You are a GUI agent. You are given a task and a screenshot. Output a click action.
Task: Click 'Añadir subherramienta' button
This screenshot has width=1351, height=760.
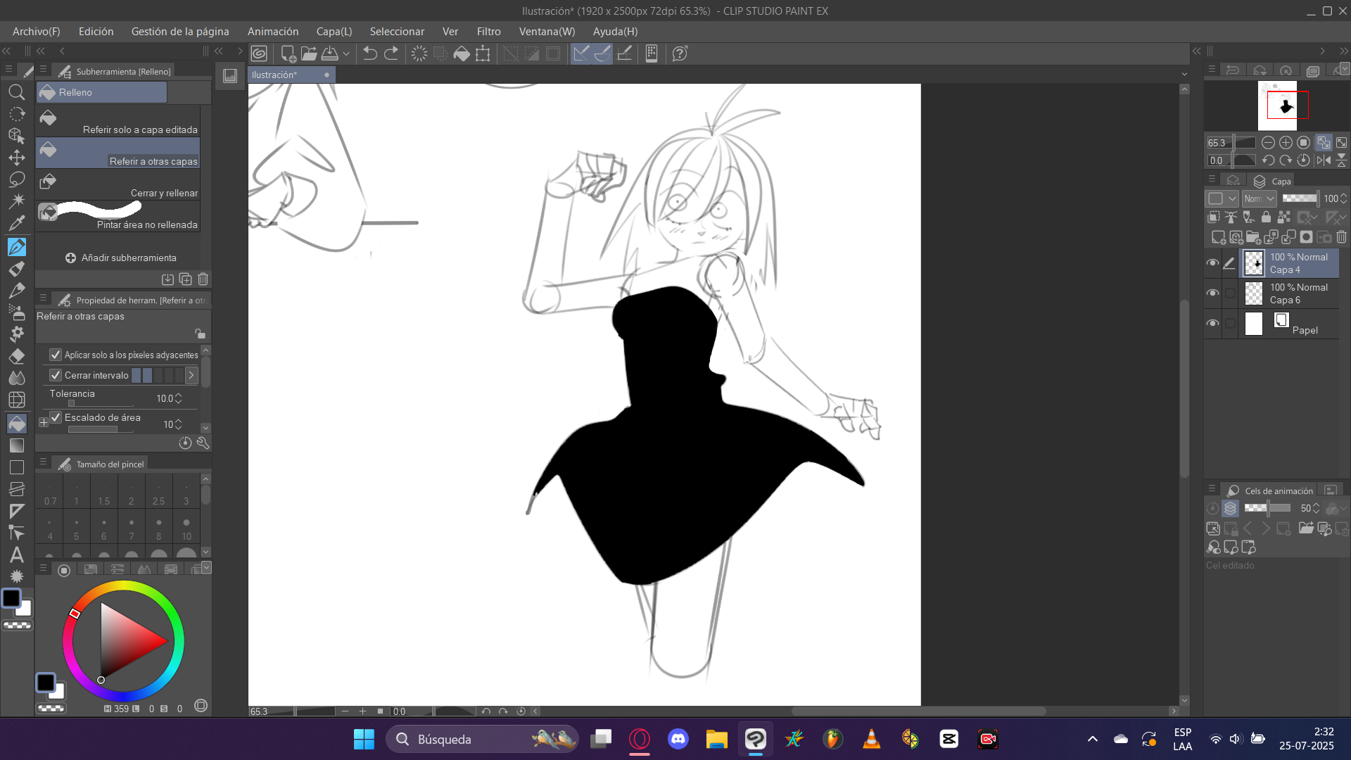(x=121, y=258)
